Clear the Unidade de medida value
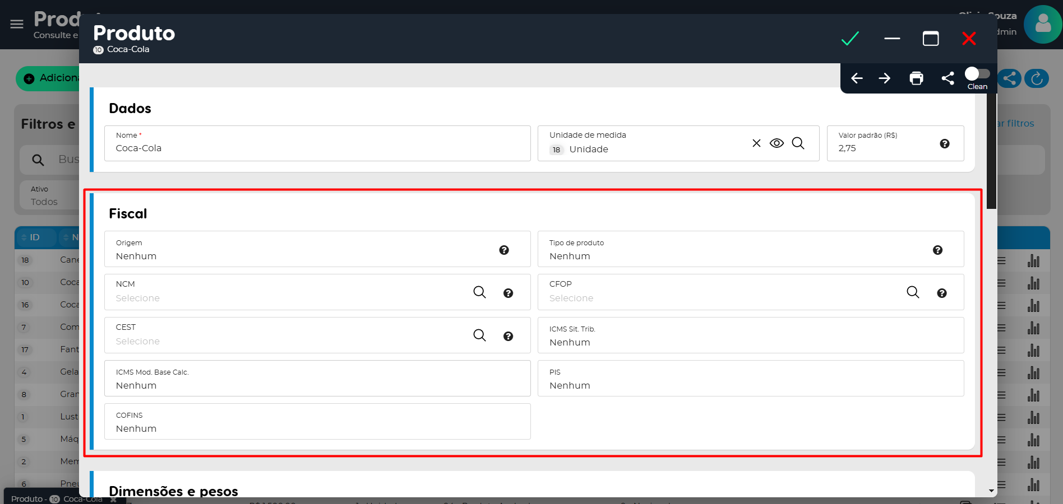 tap(756, 143)
